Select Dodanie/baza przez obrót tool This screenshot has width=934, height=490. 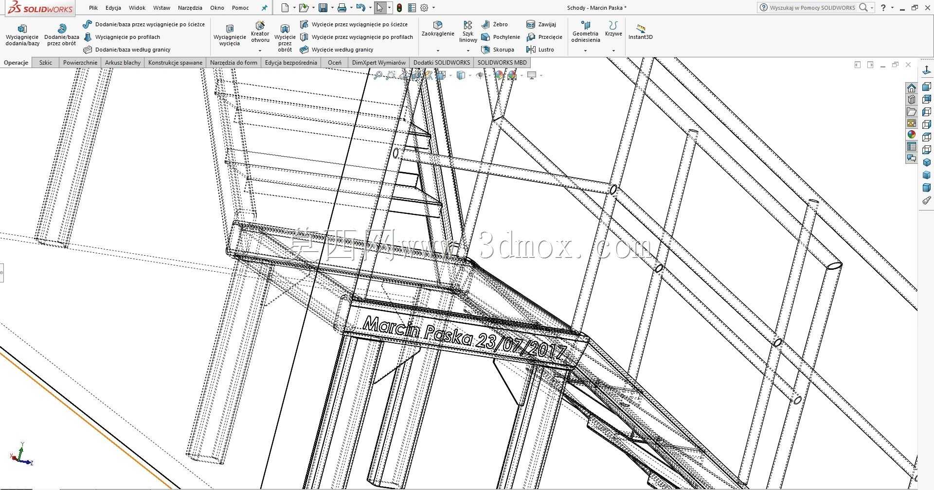coord(61,35)
